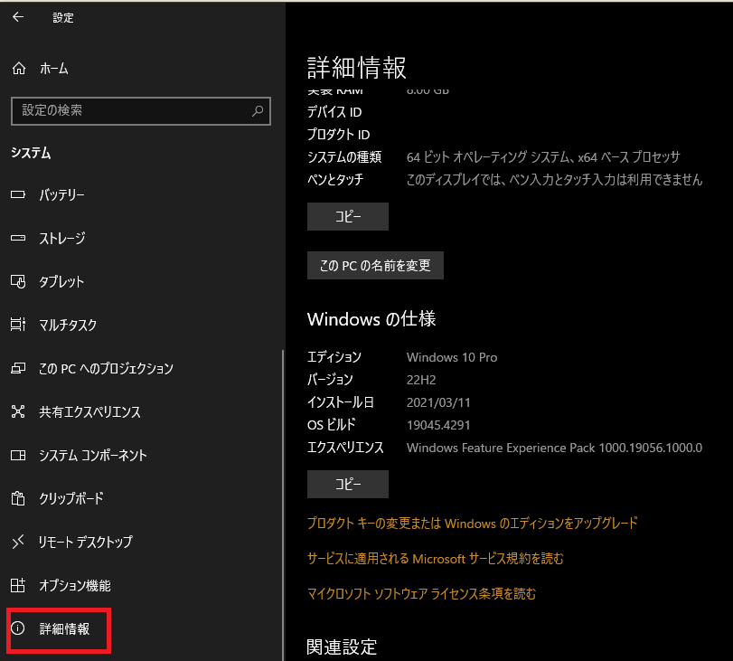This screenshot has width=733, height=661.
Task: Open マイクロソフト ソフトウェア ライセンス条項を読む link
Action: pos(422,594)
